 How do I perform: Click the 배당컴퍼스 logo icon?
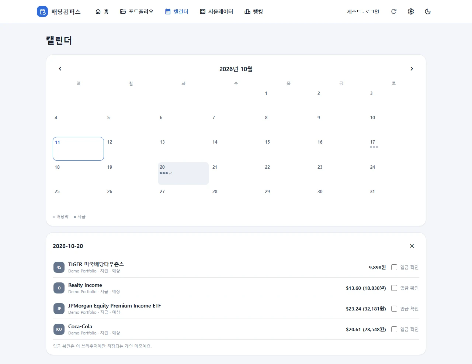point(42,11)
